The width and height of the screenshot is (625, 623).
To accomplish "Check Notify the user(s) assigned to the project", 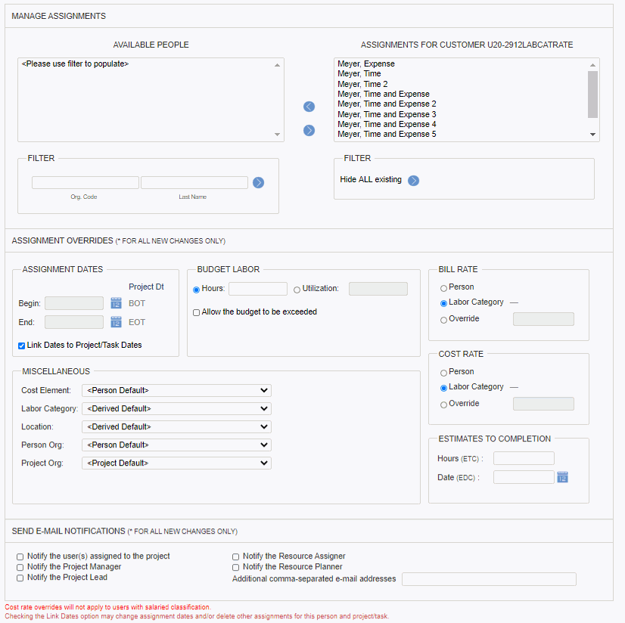I will pyautogui.click(x=20, y=557).
